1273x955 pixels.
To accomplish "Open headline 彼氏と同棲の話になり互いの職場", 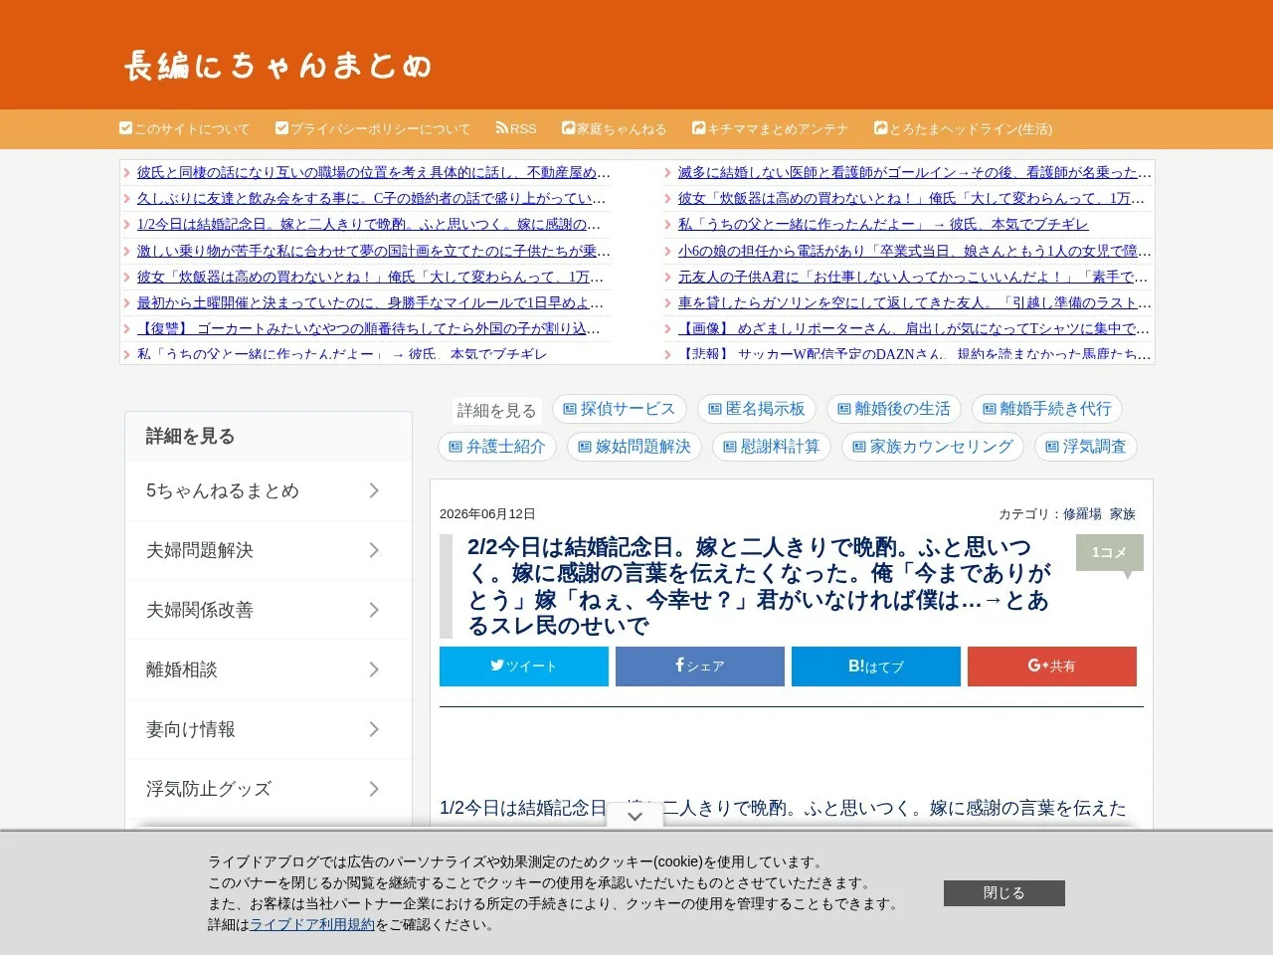I will [374, 172].
